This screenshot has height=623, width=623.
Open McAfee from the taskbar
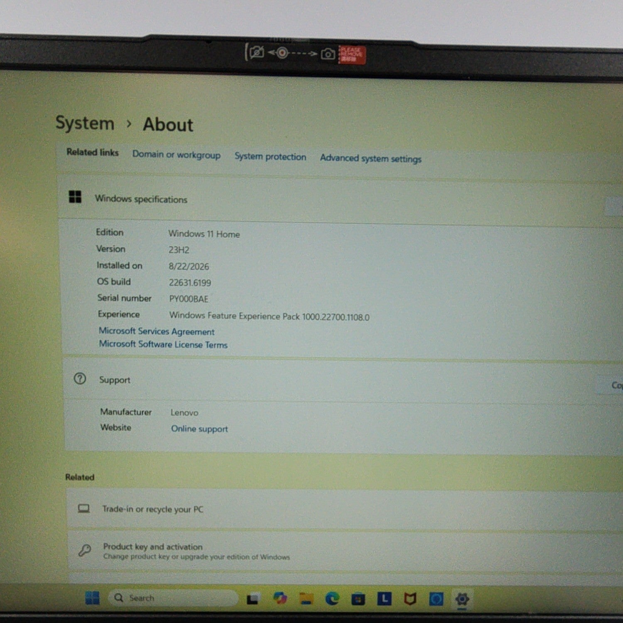click(x=410, y=599)
